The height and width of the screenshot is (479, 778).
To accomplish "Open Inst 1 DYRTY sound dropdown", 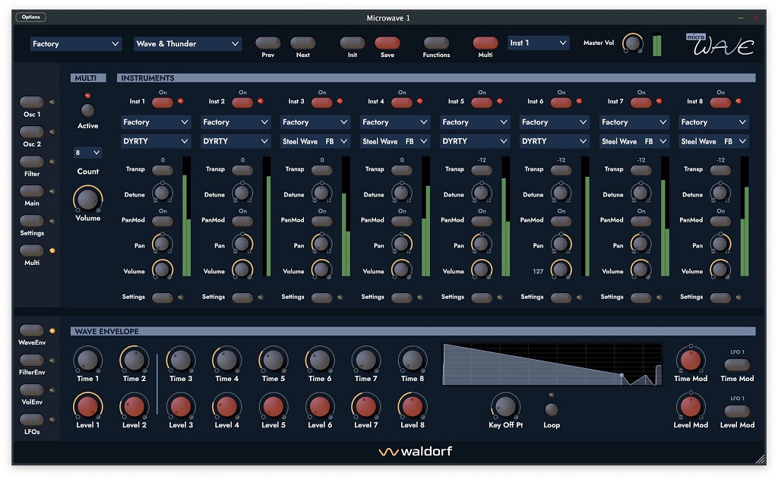I will [x=156, y=141].
